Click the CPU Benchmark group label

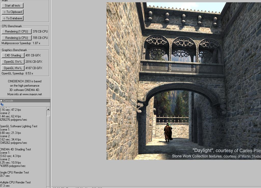click(x=12, y=26)
